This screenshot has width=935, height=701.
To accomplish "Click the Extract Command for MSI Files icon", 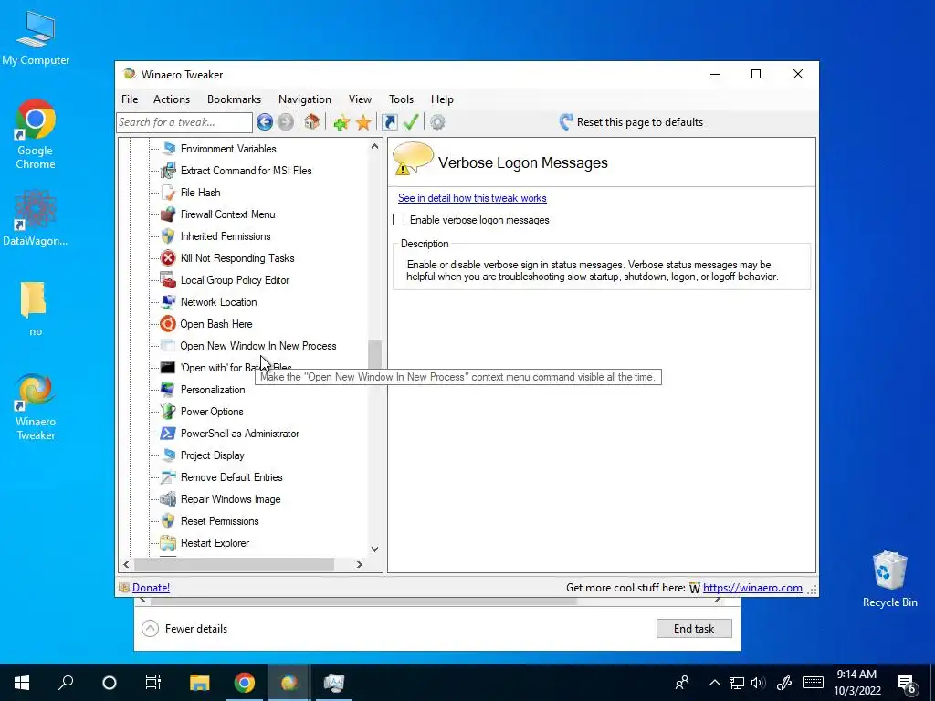I will (169, 171).
